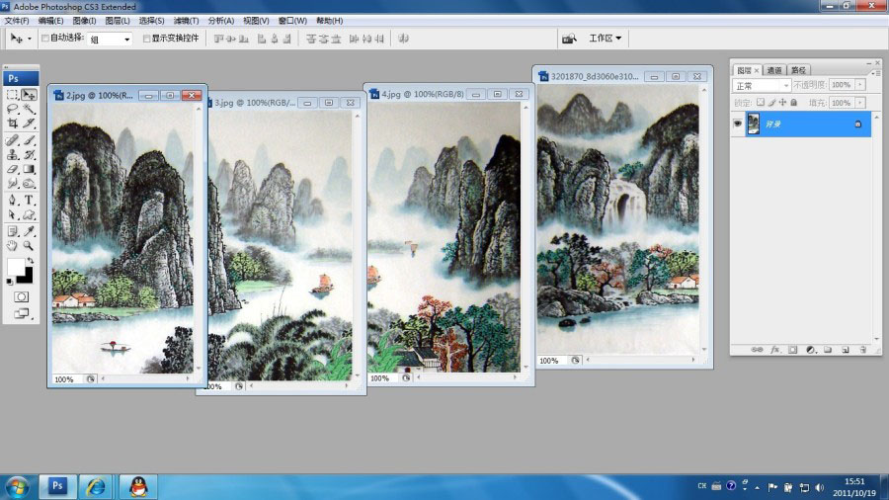Screen dimensions: 889x500
Task: Expand the opacity 100% slider arrow
Action: (x=860, y=85)
